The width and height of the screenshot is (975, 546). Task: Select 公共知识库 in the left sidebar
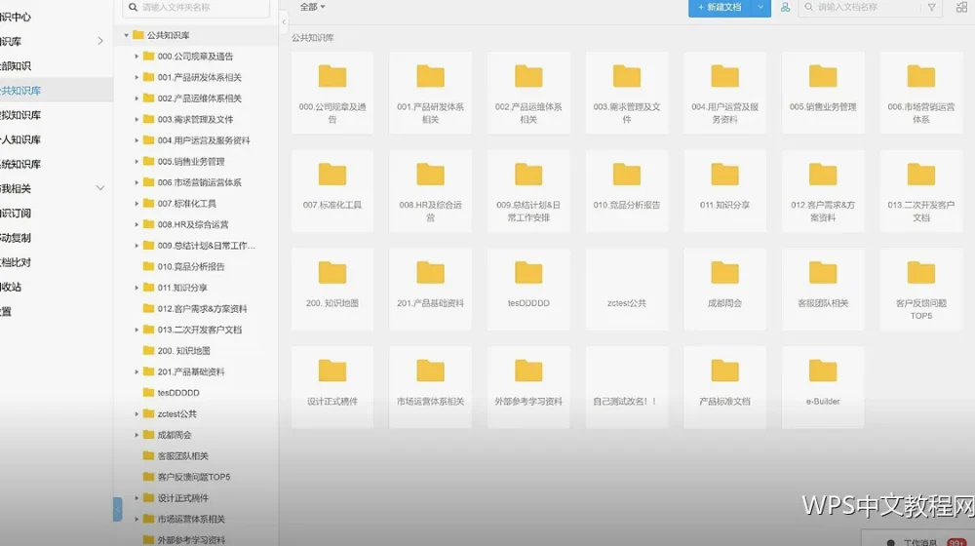pyautogui.click(x=56, y=90)
